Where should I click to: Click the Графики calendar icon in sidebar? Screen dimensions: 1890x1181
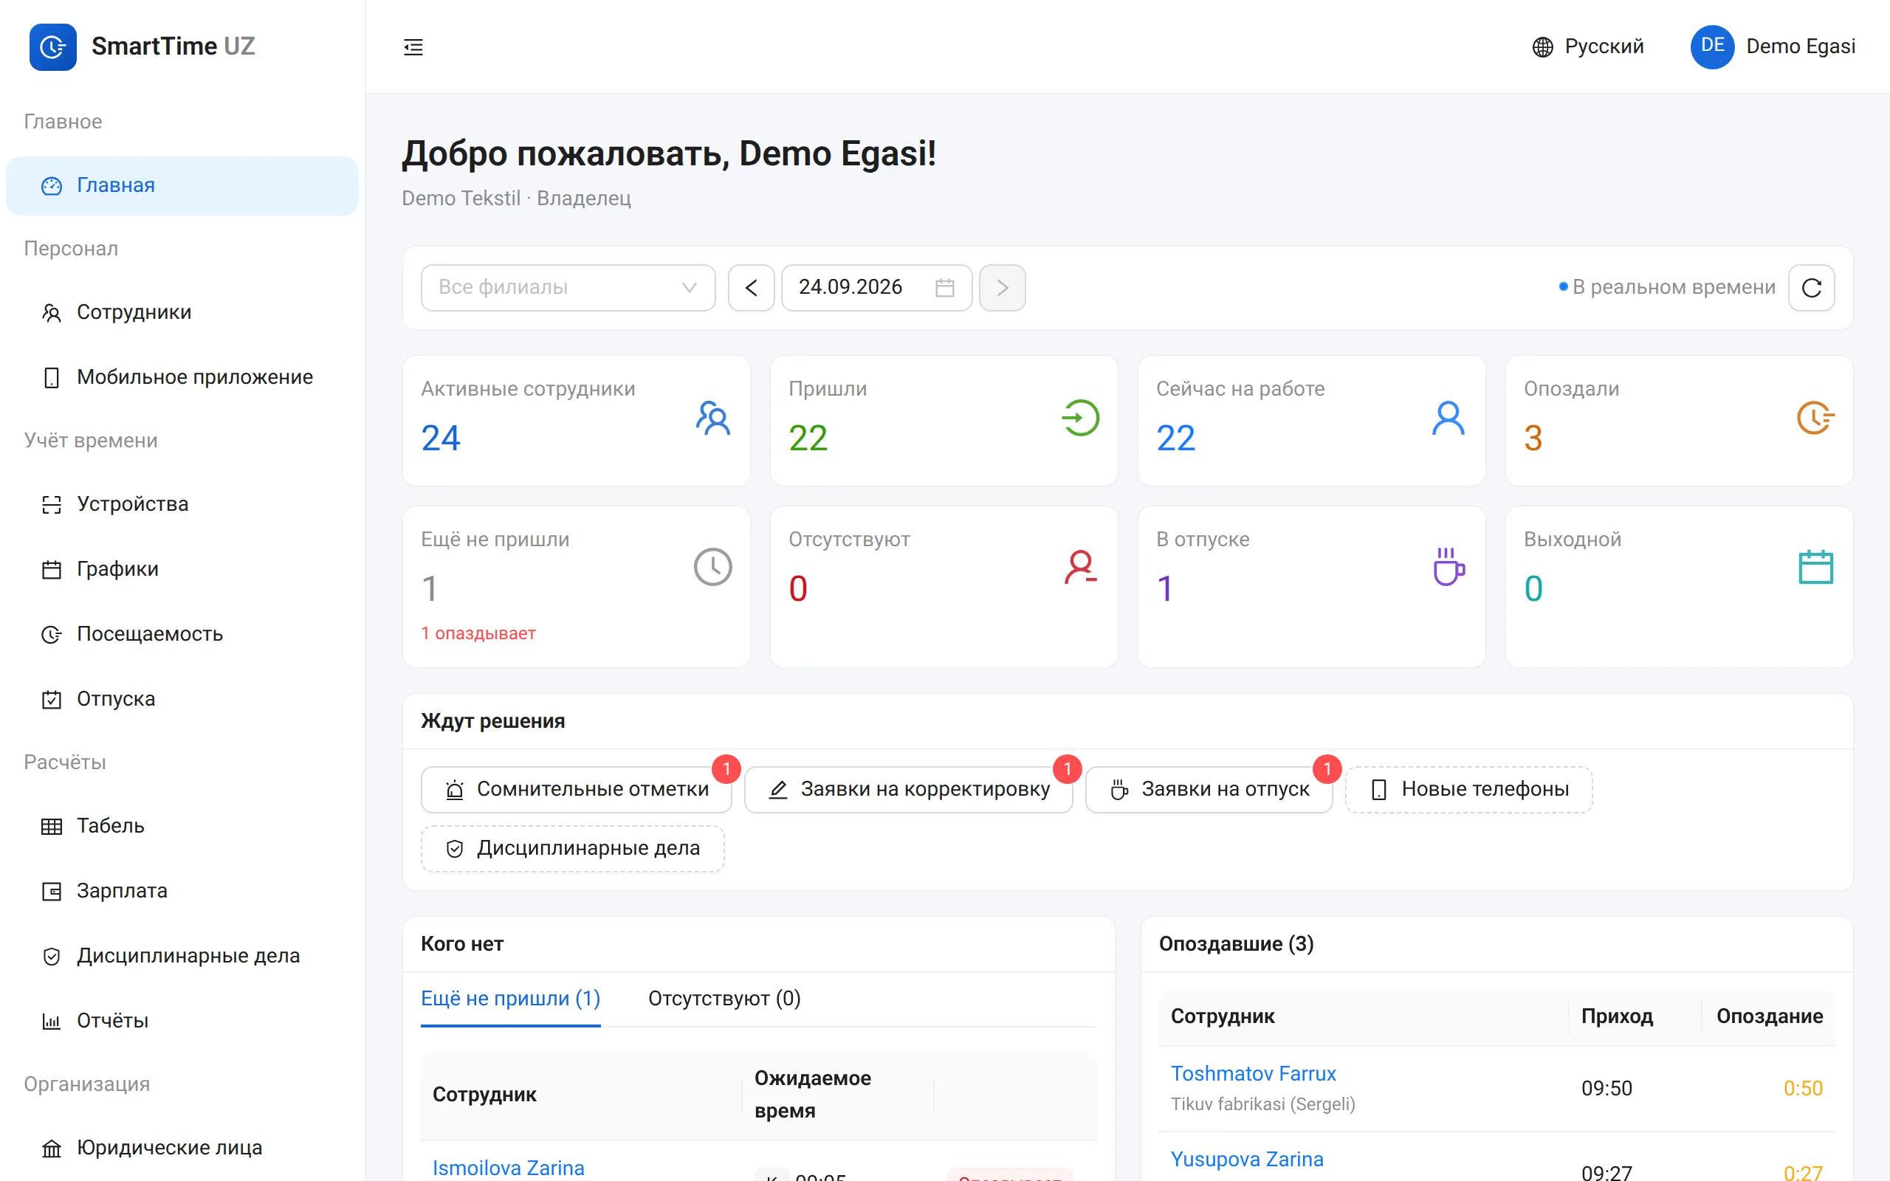coord(52,569)
